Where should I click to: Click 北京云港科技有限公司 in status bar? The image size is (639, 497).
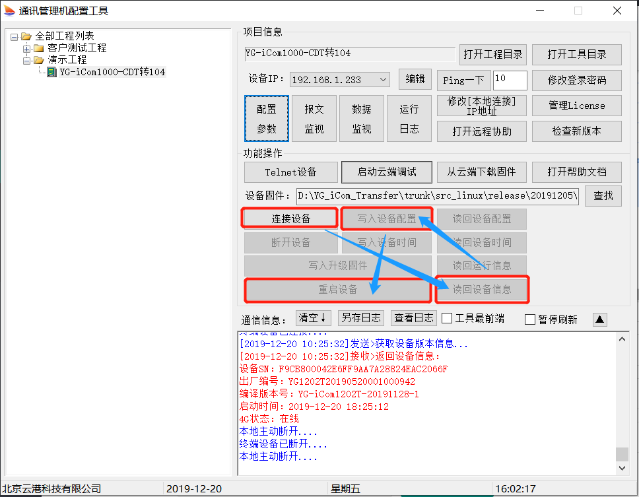click(x=51, y=488)
